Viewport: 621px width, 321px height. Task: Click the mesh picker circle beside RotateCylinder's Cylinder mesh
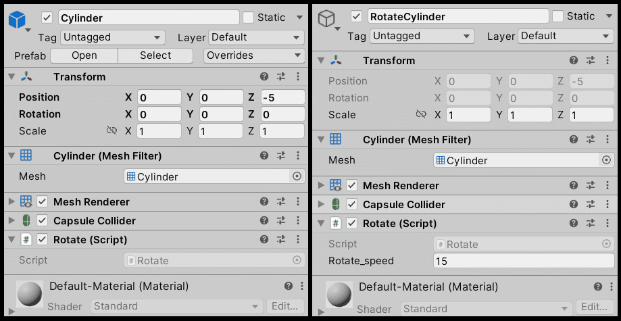[606, 160]
